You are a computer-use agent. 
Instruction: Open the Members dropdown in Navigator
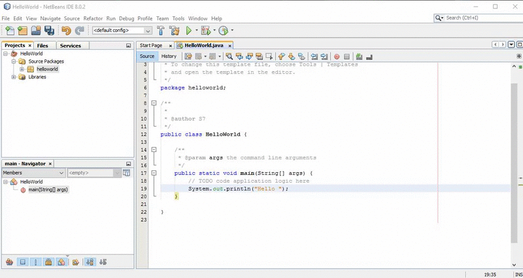pos(61,173)
